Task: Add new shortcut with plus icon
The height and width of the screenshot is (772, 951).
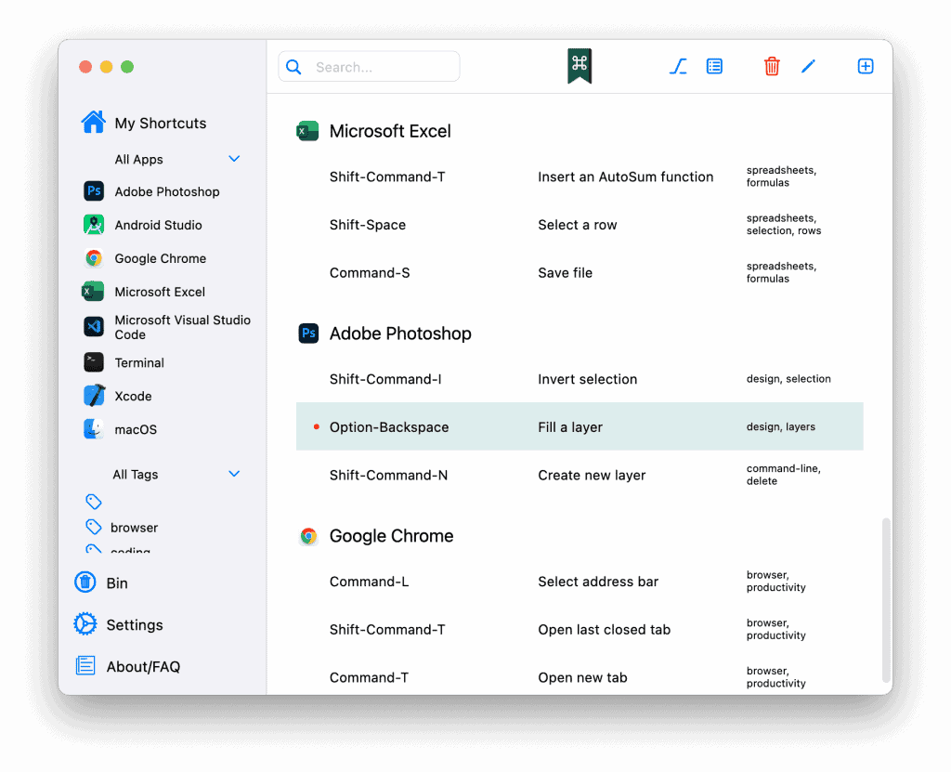Action: click(866, 66)
